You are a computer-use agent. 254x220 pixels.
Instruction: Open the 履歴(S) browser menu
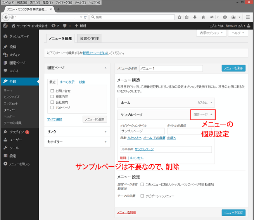48,3
